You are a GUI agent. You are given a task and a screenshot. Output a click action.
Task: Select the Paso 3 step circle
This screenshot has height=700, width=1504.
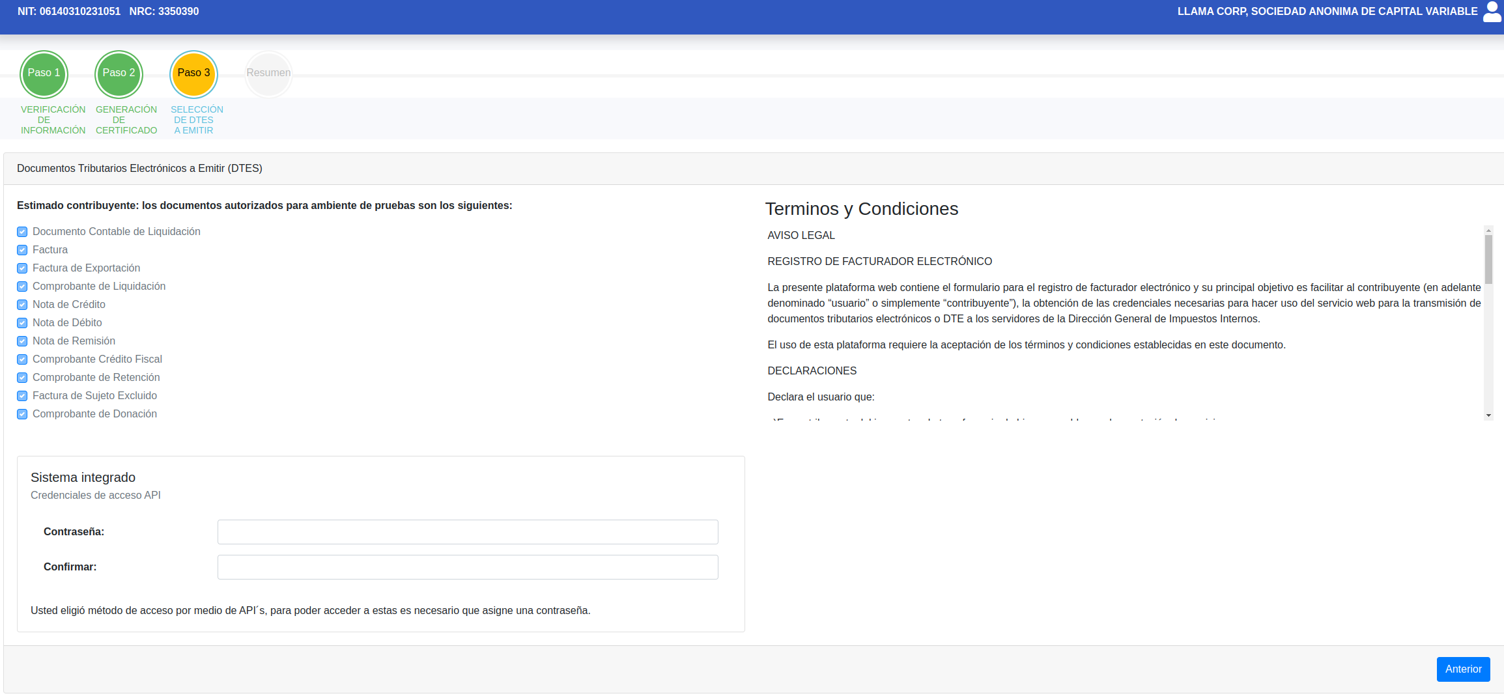[x=193, y=74]
